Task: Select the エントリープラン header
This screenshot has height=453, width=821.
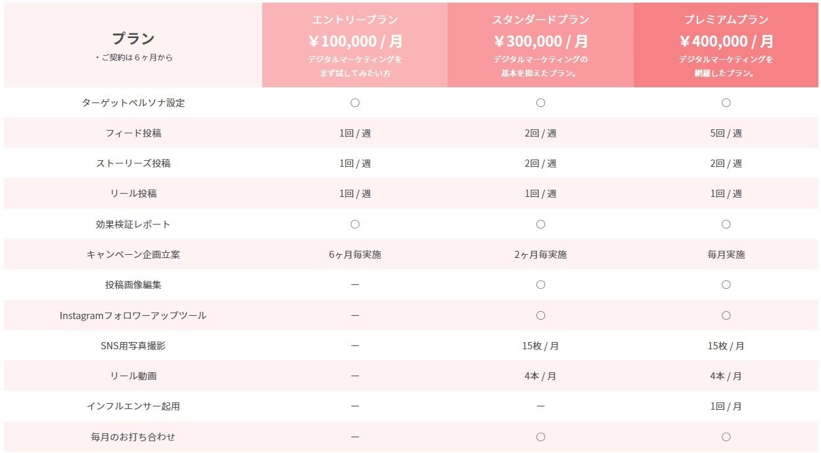Action: tap(355, 20)
